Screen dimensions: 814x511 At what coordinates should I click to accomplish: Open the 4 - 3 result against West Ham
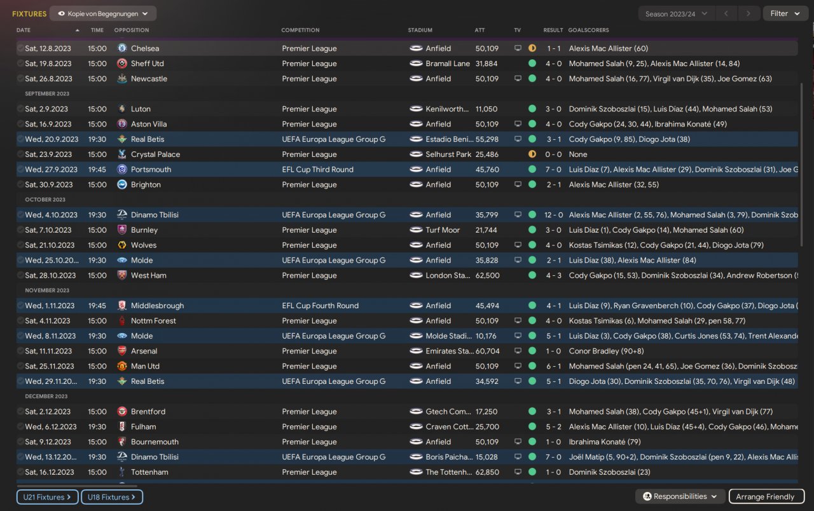[x=553, y=275]
